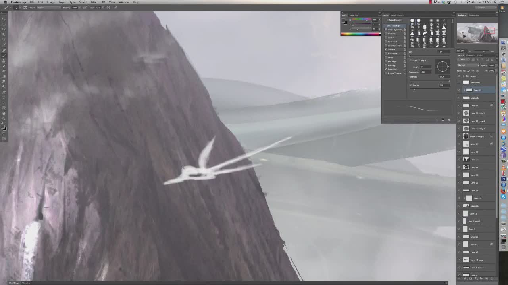Viewport: 508px width, 285px height.
Task: Adjust the brush Hardness slider
Action: pyautogui.click(x=429, y=80)
